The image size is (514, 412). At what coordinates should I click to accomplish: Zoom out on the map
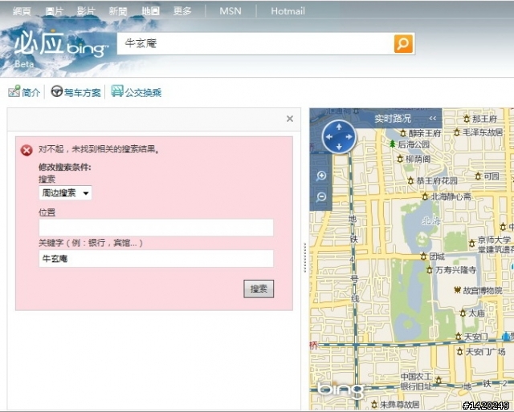[321, 197]
